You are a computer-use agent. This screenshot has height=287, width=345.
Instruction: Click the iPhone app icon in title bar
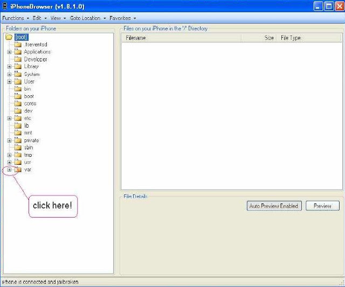(x=5, y=6)
